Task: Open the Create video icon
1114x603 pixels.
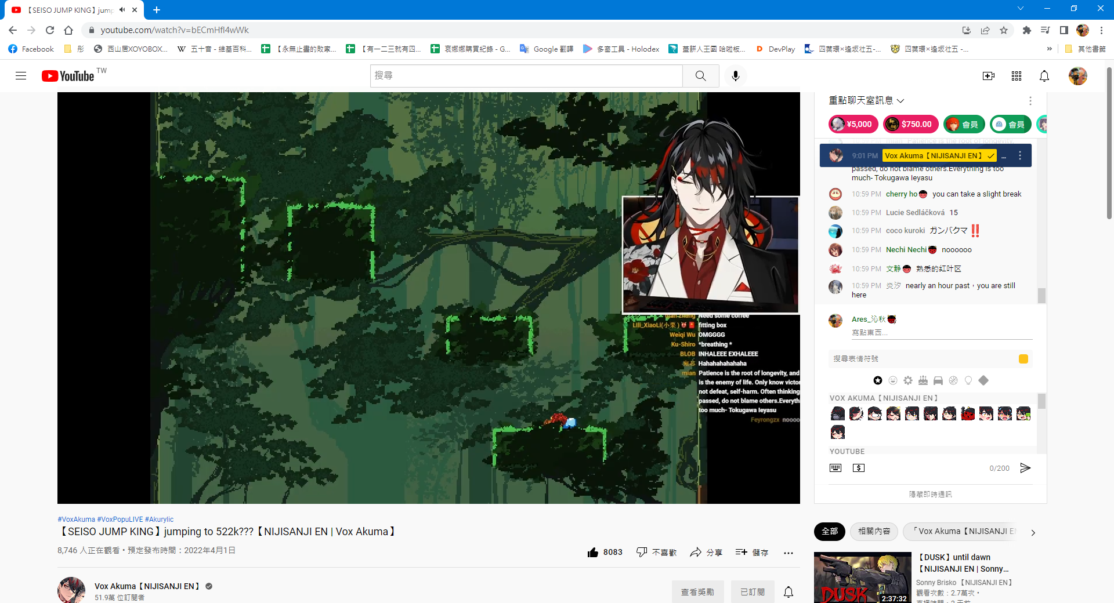Action: (x=989, y=76)
